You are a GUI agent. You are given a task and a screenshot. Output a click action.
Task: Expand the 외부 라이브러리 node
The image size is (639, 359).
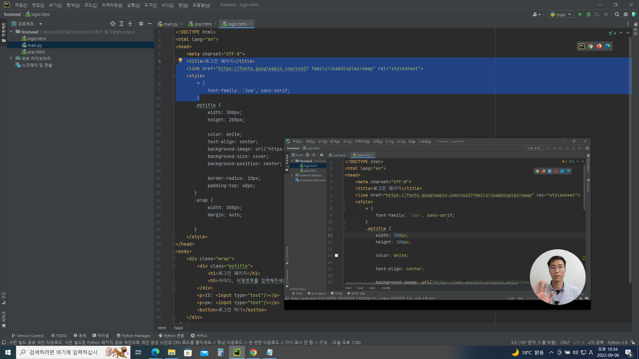11,58
